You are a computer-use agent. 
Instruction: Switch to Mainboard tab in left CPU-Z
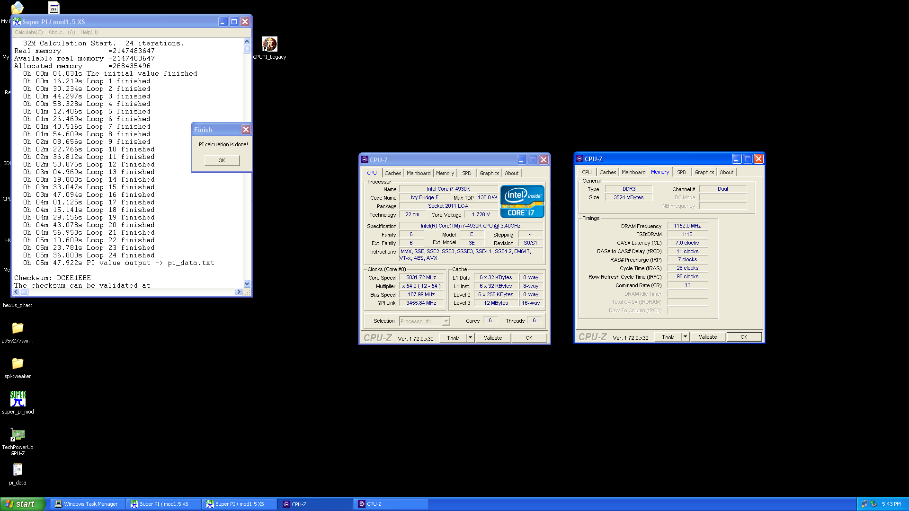(x=419, y=173)
